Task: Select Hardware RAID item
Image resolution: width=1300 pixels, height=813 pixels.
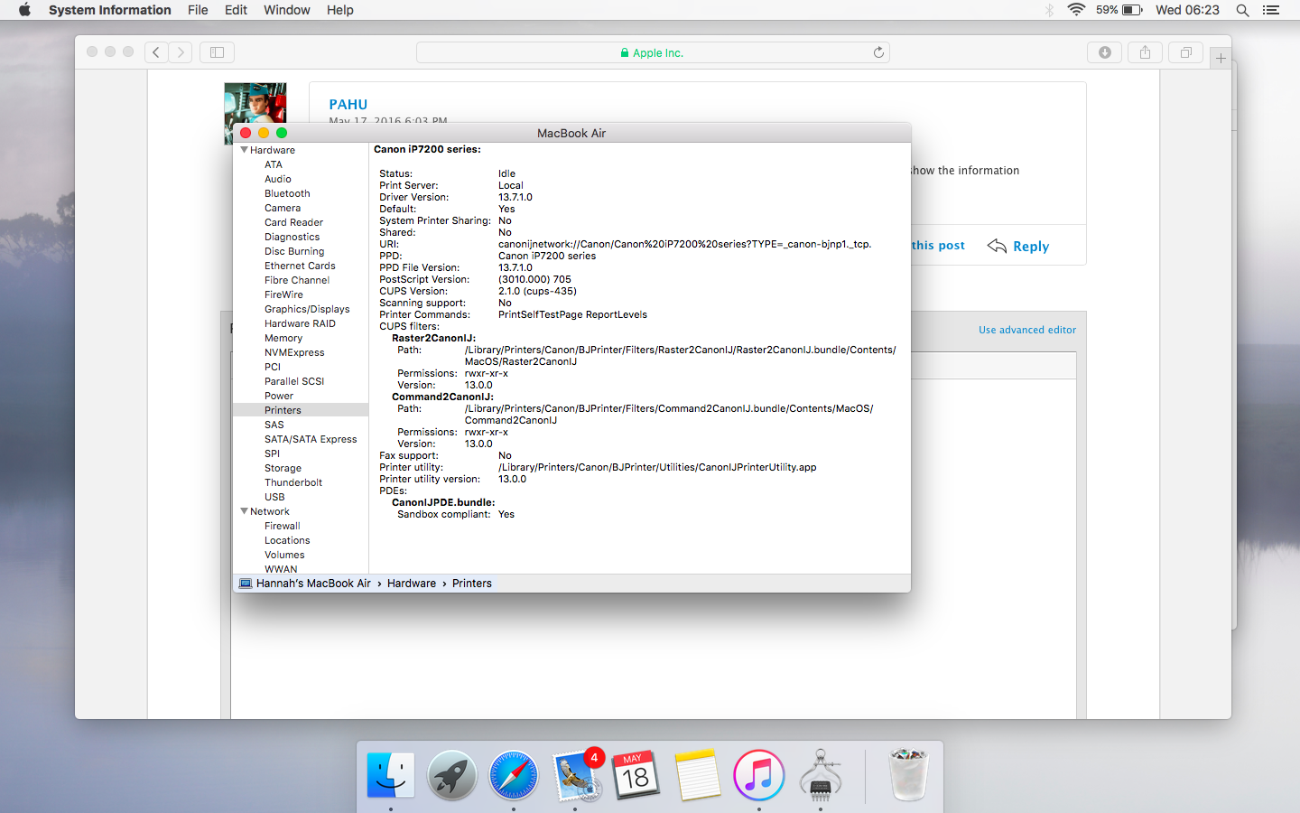Action: [x=300, y=323]
